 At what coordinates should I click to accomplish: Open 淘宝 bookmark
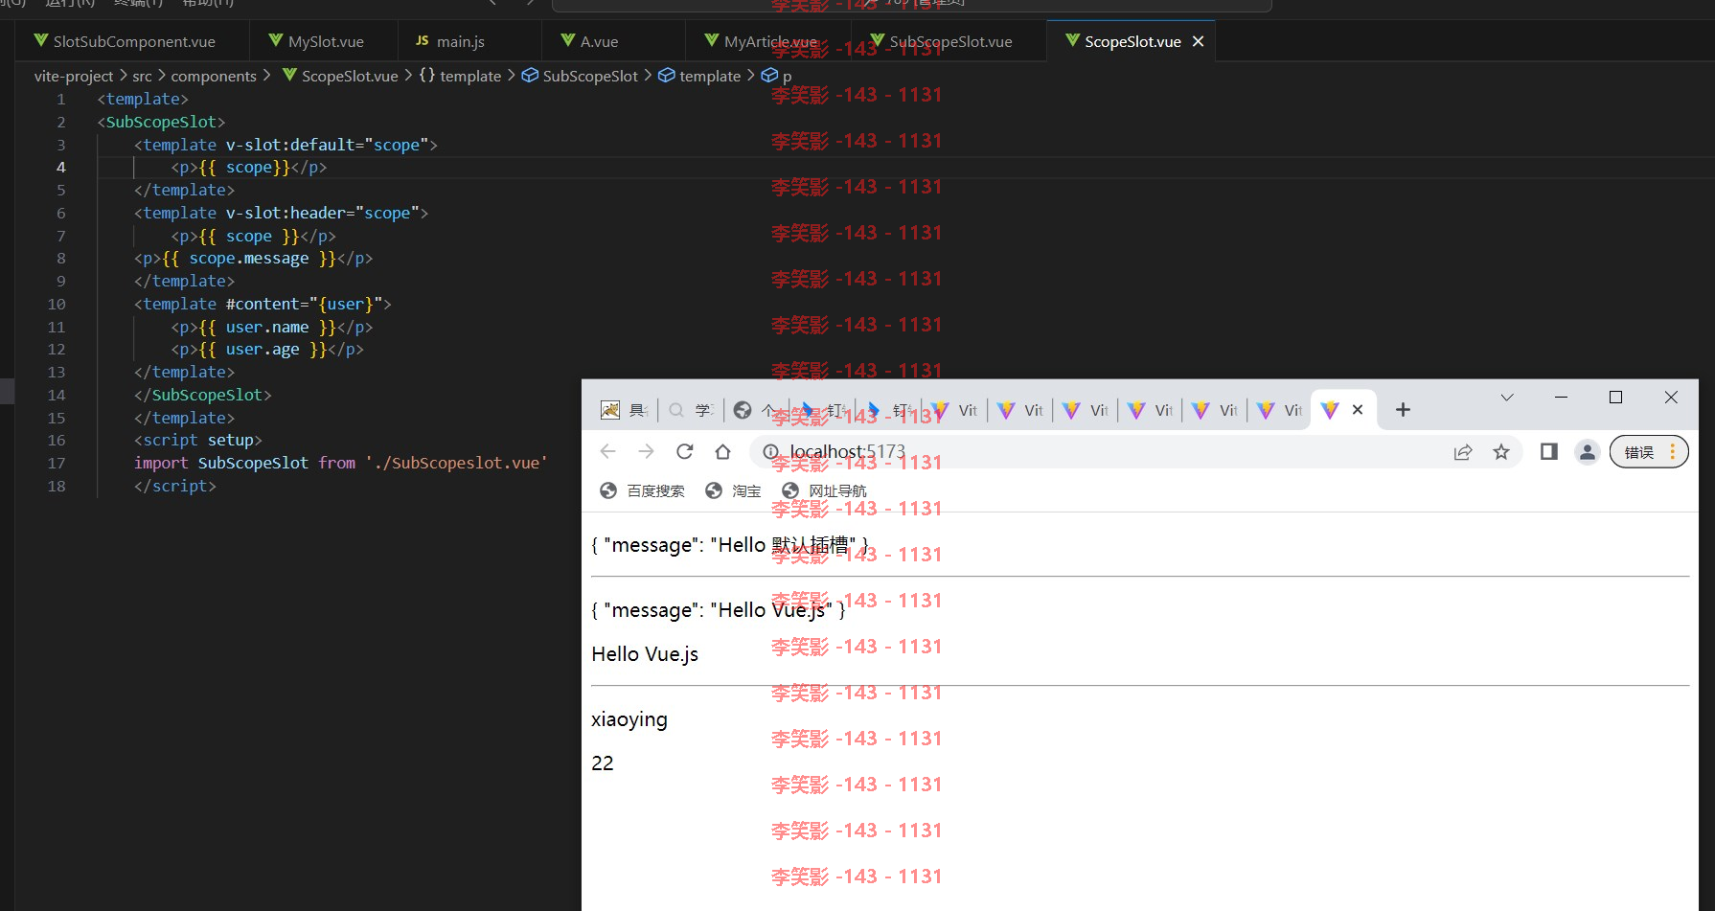point(733,490)
